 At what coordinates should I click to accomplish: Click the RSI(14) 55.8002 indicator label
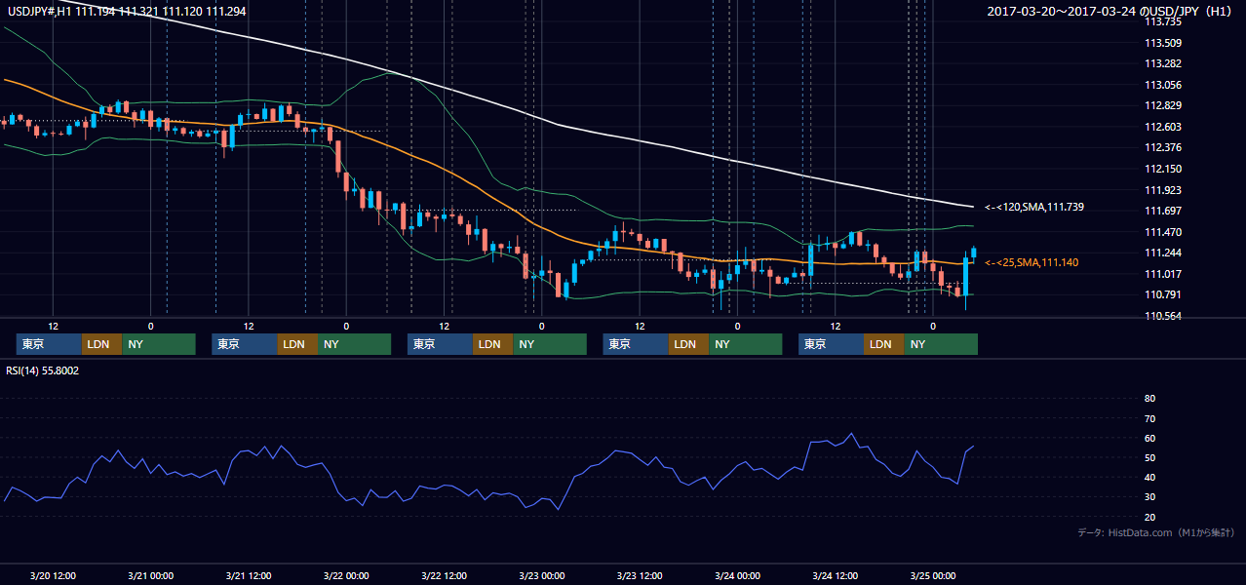[x=42, y=370]
